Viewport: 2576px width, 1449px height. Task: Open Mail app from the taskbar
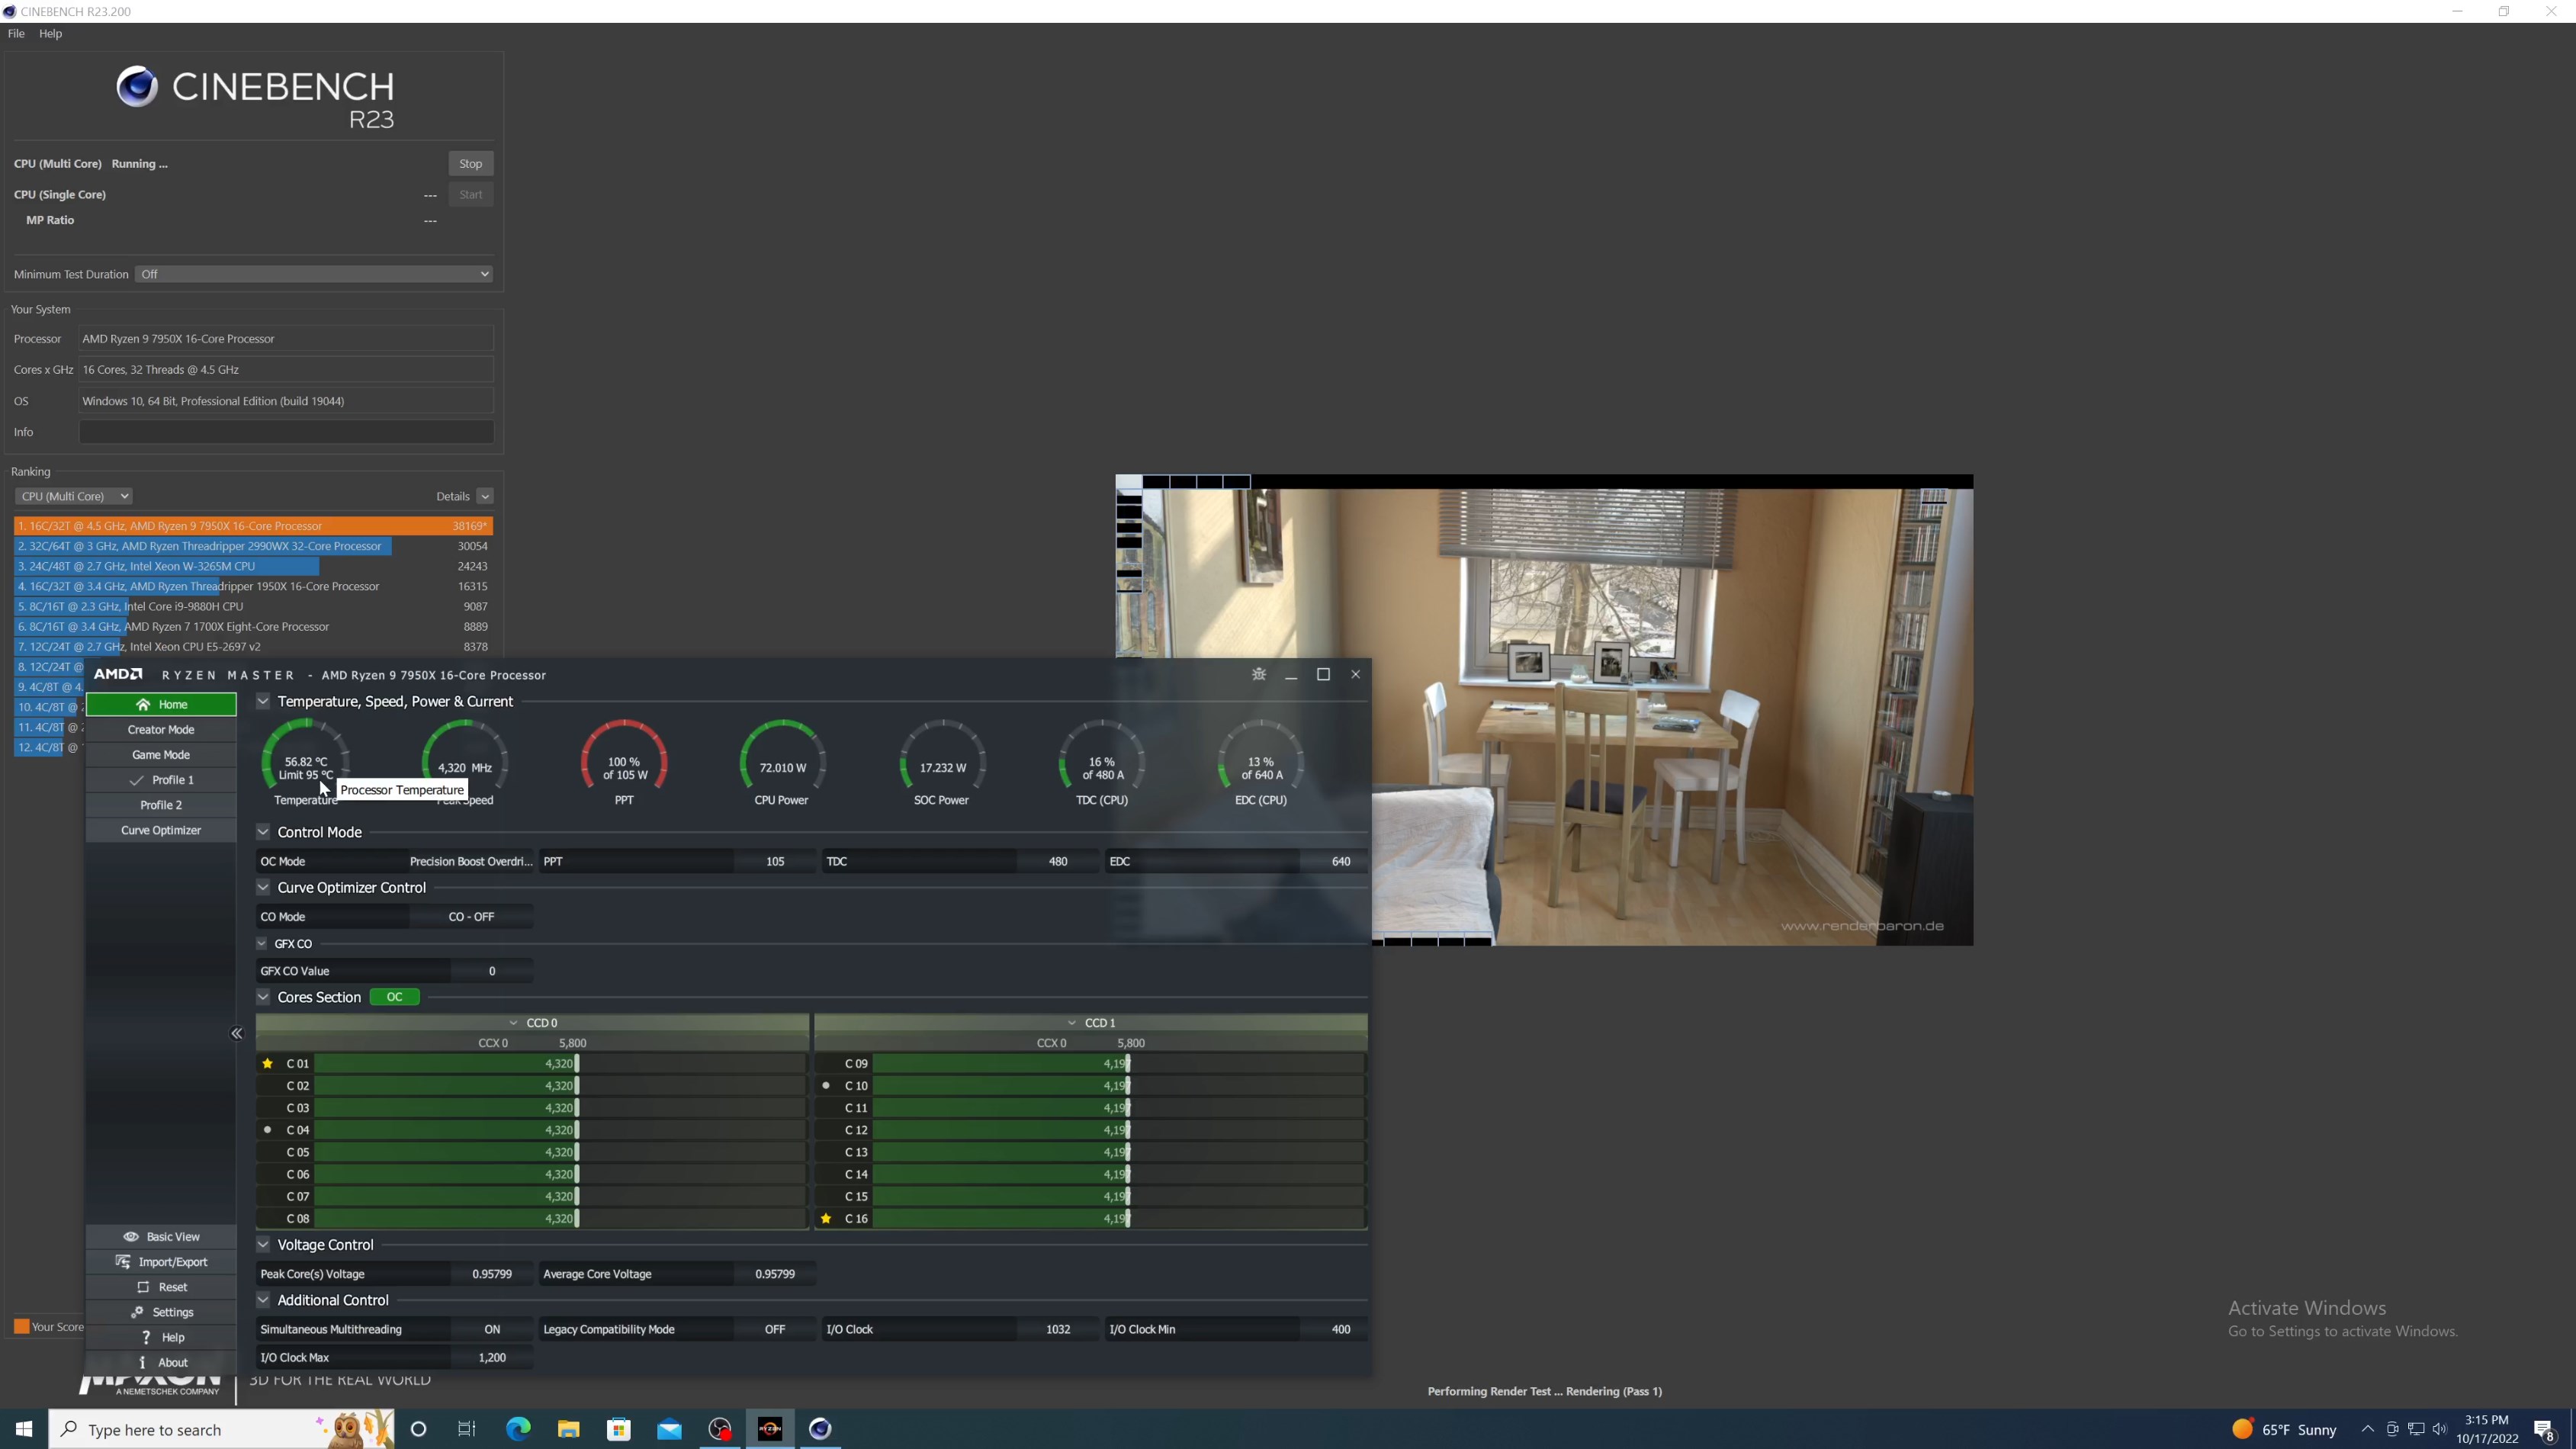tap(669, 1429)
